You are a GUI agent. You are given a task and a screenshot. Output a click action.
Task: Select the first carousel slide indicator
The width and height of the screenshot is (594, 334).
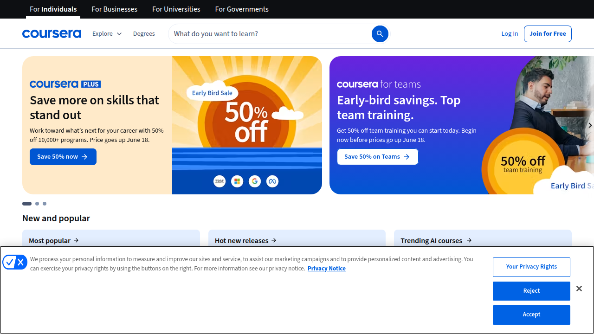coord(27,204)
